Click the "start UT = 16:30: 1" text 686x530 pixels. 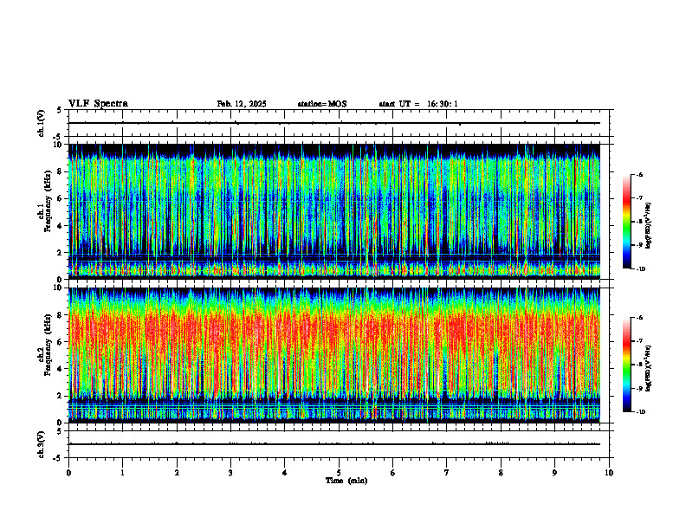click(418, 104)
